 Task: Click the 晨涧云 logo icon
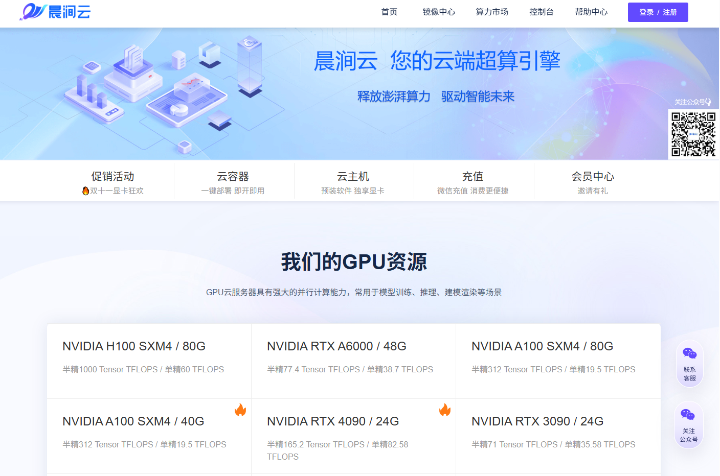[34, 11]
